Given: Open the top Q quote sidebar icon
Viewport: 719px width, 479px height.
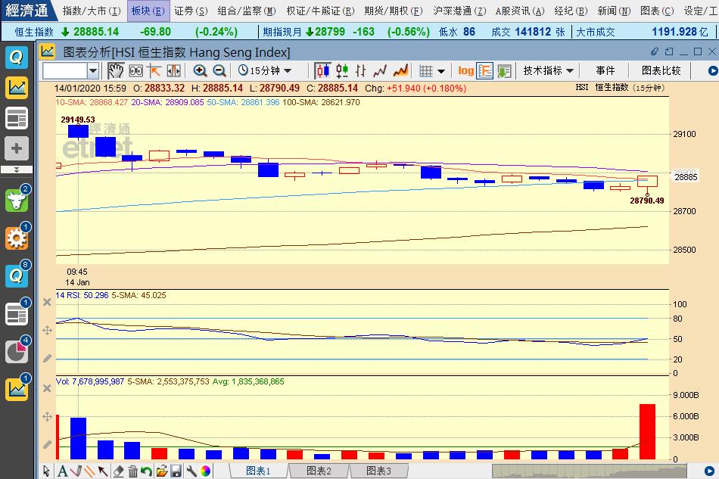Looking at the screenshot, I should coord(17,58).
